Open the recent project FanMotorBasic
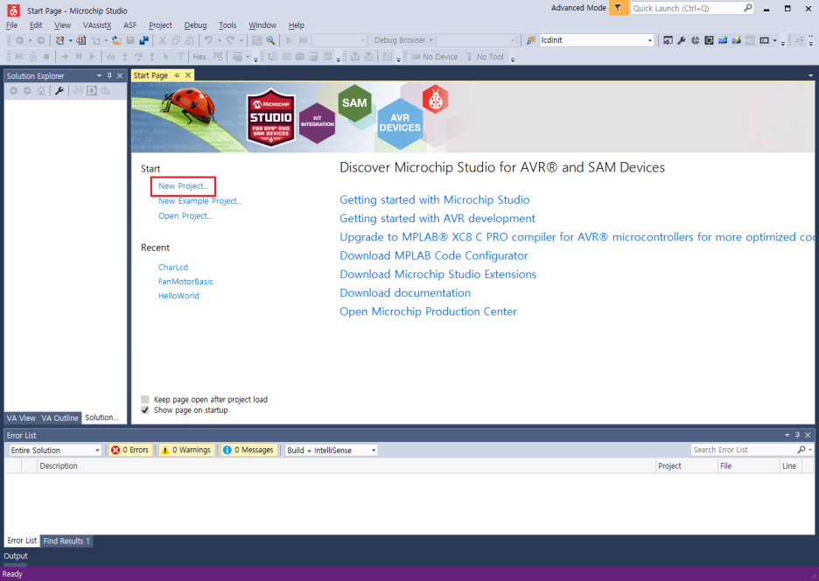 click(185, 281)
